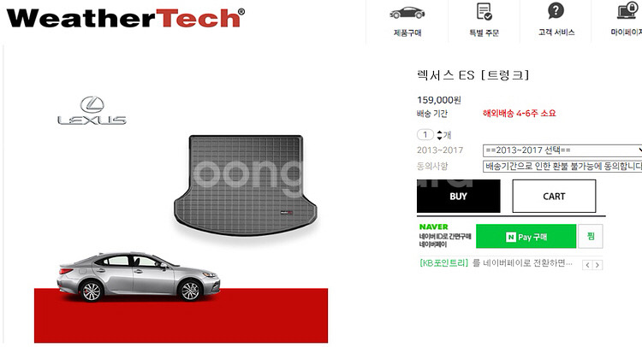Click the black BUY button

coord(458,197)
